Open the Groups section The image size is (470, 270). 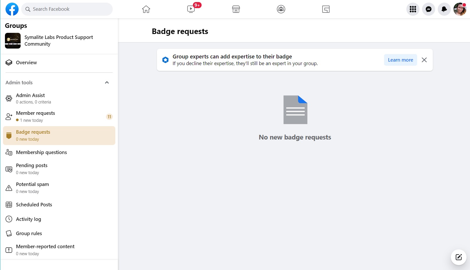tap(281, 9)
